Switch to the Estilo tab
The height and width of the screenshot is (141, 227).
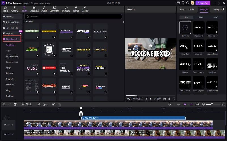coord(192,9)
